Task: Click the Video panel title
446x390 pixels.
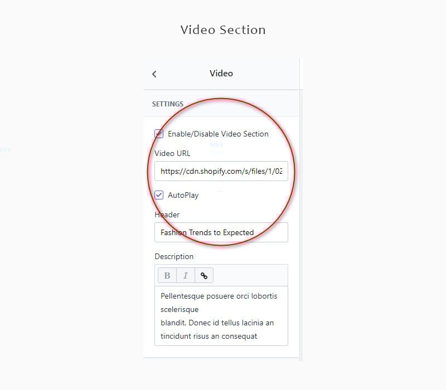Action: [221, 74]
